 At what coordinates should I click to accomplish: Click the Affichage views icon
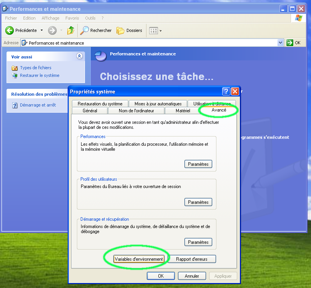coord(153,30)
